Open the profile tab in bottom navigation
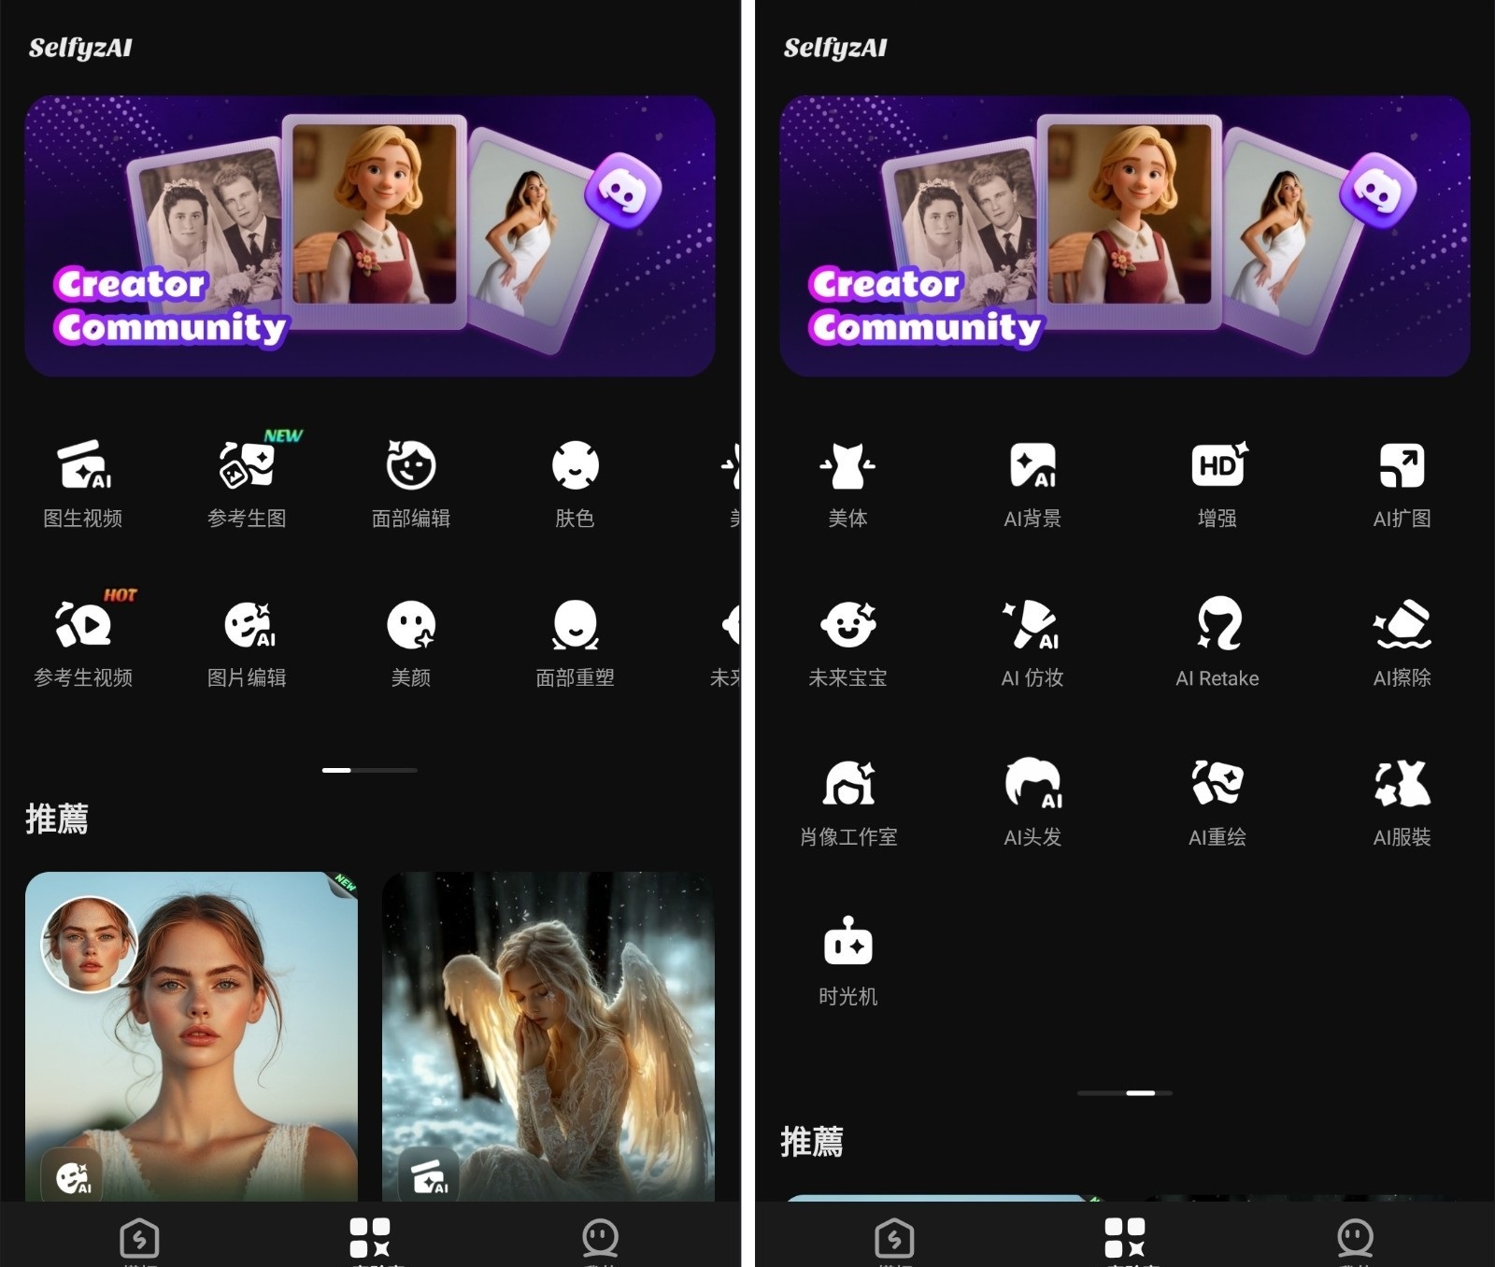This screenshot has height=1267, width=1495. click(601, 1238)
